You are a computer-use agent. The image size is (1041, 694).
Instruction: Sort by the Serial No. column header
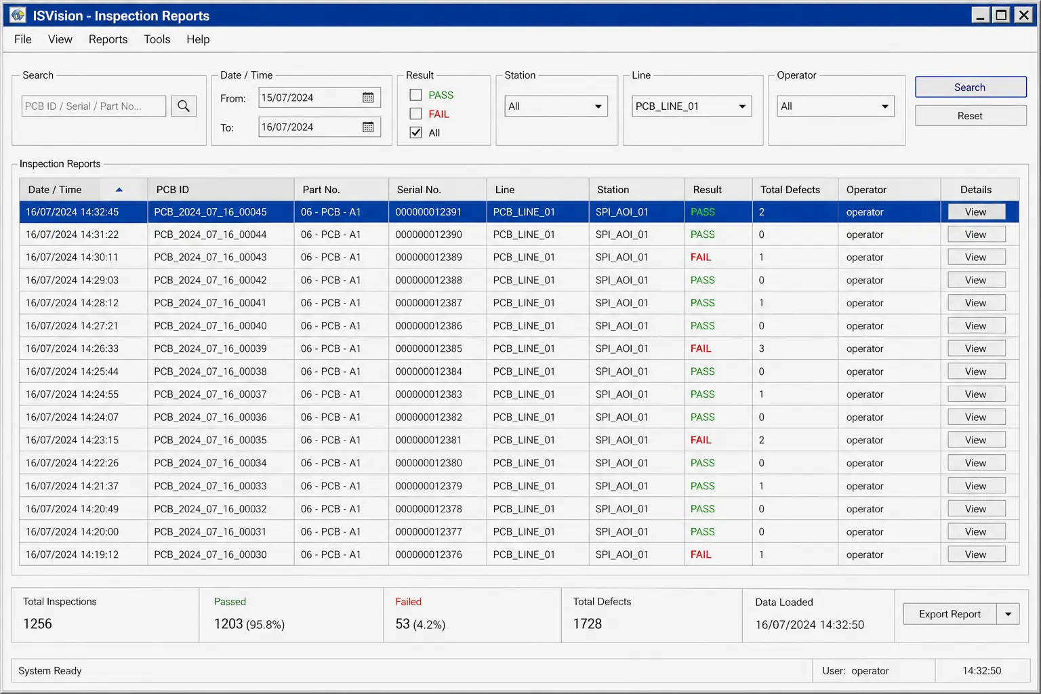(438, 190)
